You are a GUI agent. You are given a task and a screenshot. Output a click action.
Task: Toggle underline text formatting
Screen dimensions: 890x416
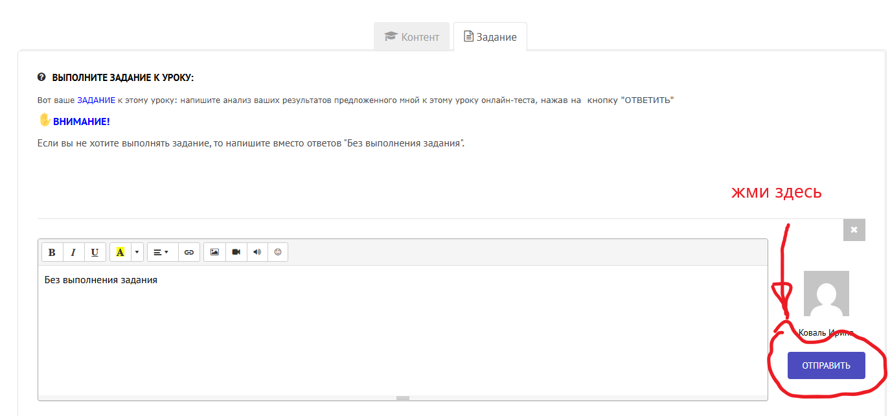(95, 253)
